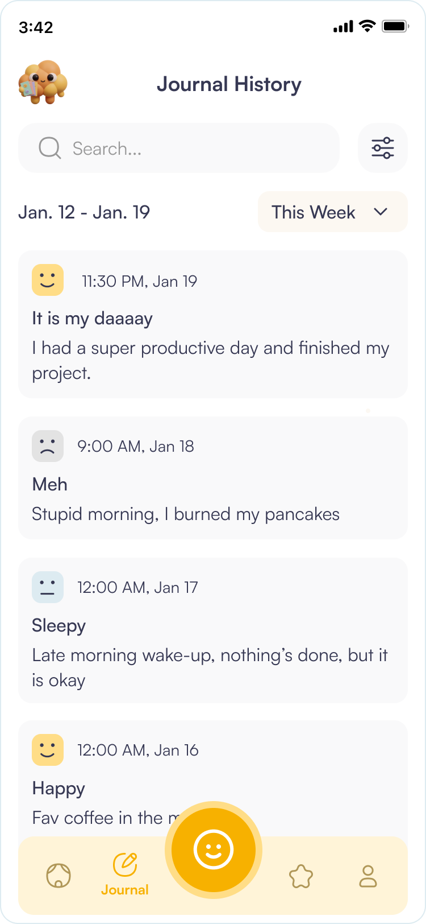Select the Jan. 12 - Jan. 19 date label
The height and width of the screenshot is (924, 426).
(x=84, y=212)
